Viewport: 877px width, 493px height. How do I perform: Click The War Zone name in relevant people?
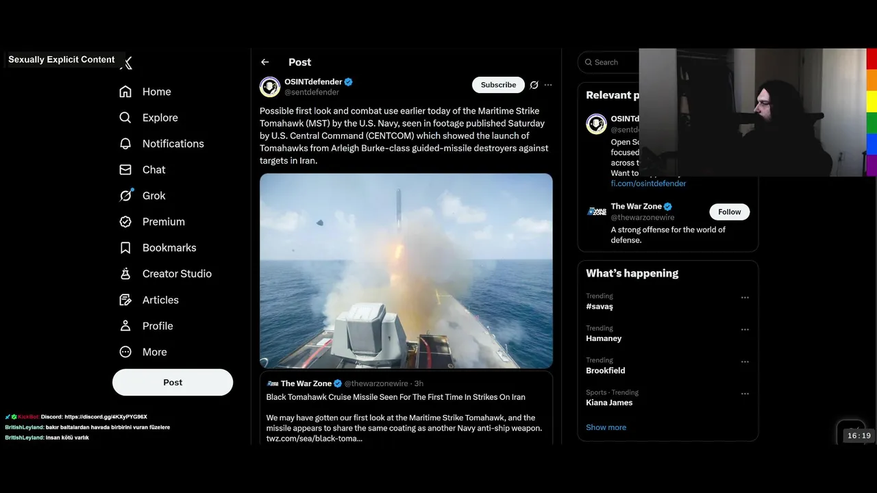click(x=637, y=207)
